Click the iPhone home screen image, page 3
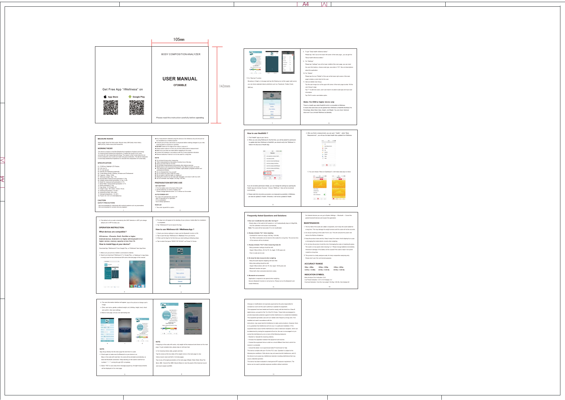The image size is (565, 400). [x=137, y=273]
